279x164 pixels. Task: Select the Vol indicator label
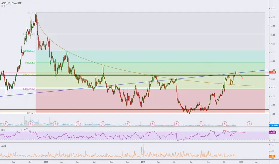[3, 7]
